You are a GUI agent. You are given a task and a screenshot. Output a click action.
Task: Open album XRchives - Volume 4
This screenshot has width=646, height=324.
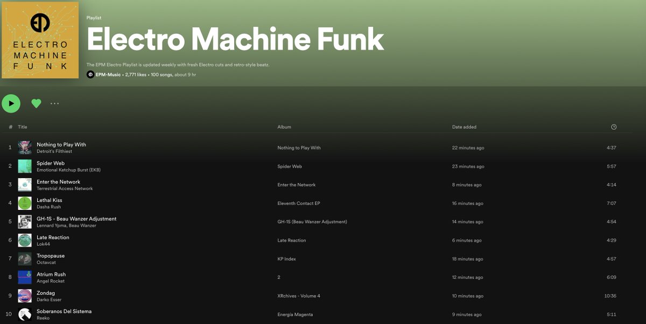(x=299, y=296)
